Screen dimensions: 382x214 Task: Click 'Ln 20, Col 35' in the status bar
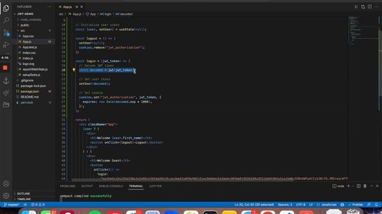(x=254, y=204)
